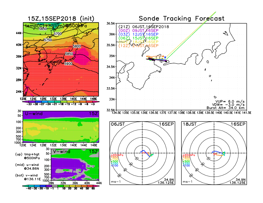The width and height of the screenshot is (263, 203).
Task: Click the U-wind panel label
Action: pyautogui.click(x=33, y=114)
